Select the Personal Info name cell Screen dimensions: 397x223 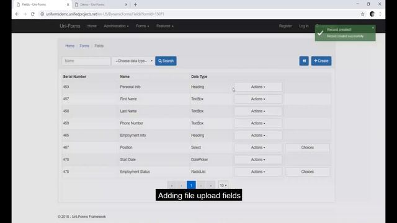tap(130, 87)
